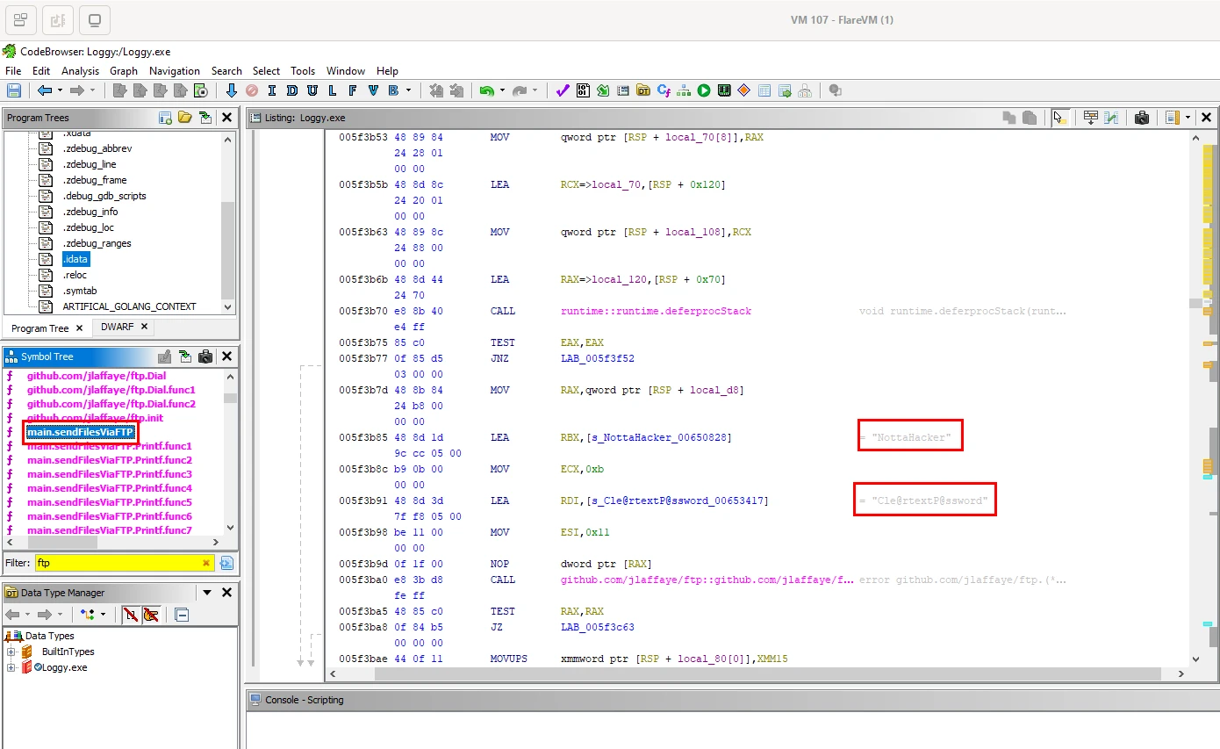Viewport: 1220px width, 749px height.
Task: Select the .symtab section in Program Trees
Action: 79,291
